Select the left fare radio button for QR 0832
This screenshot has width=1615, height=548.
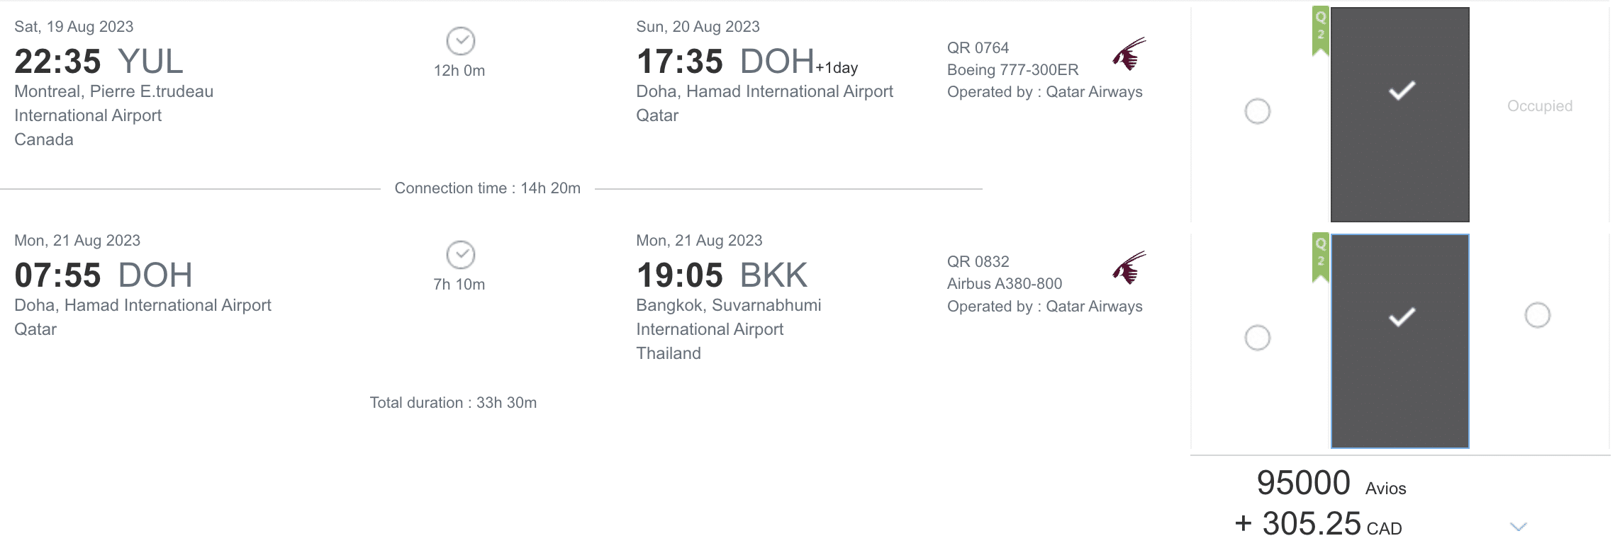tap(1258, 338)
